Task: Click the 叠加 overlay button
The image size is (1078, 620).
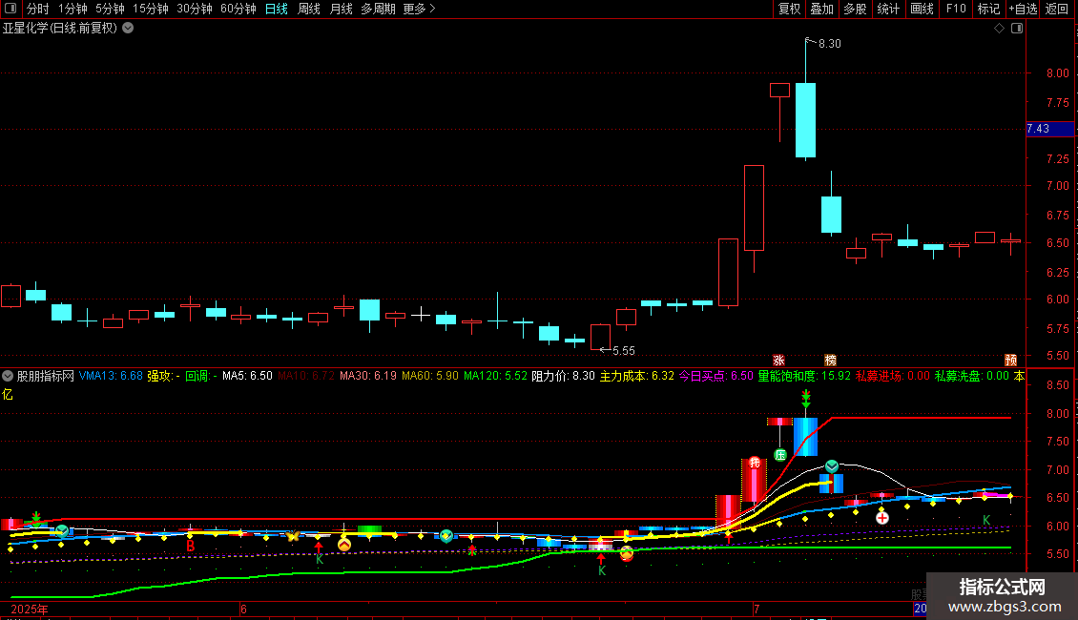Action: [821, 9]
